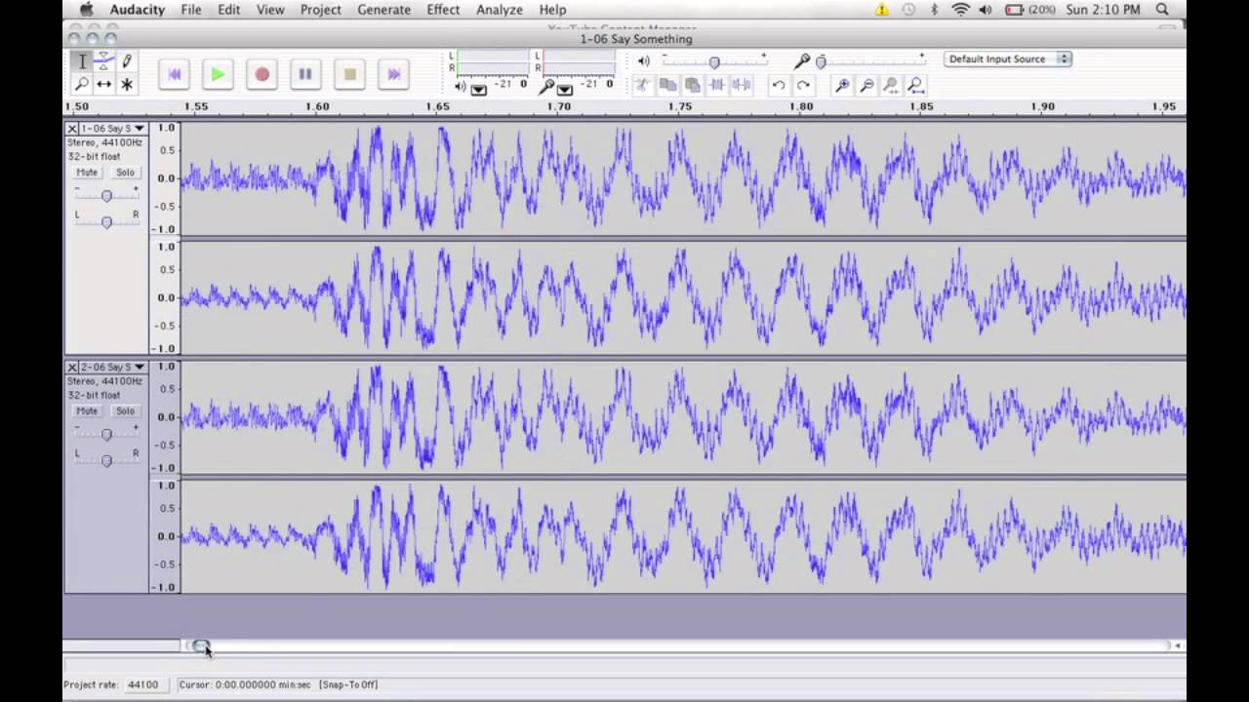Open the Apple menu

tap(87, 10)
